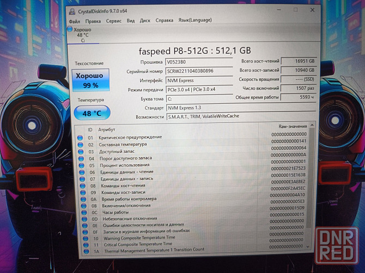Click the ID column header
This screenshot has height=273, width=365.
90,130
